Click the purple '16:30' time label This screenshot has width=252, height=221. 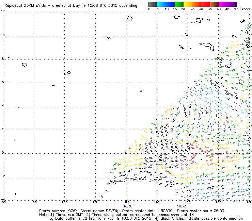click(x=128, y=206)
